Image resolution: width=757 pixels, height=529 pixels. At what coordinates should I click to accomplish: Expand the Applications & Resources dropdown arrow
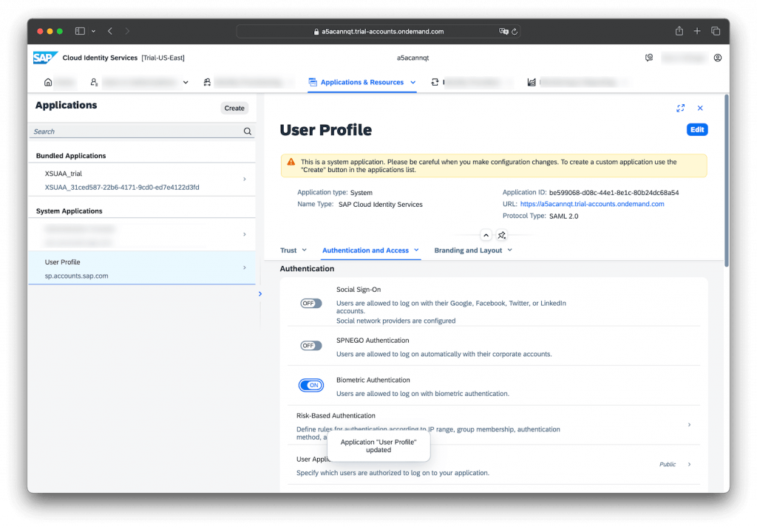point(413,82)
